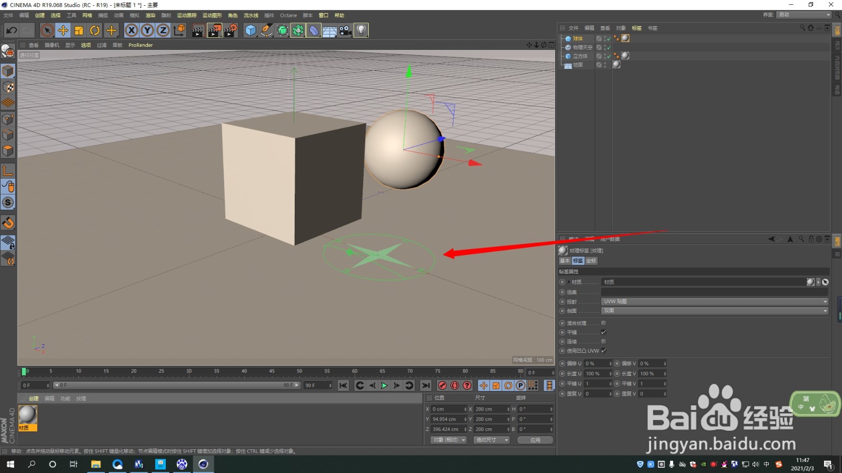Open the 运动图形 menu

pos(212,15)
